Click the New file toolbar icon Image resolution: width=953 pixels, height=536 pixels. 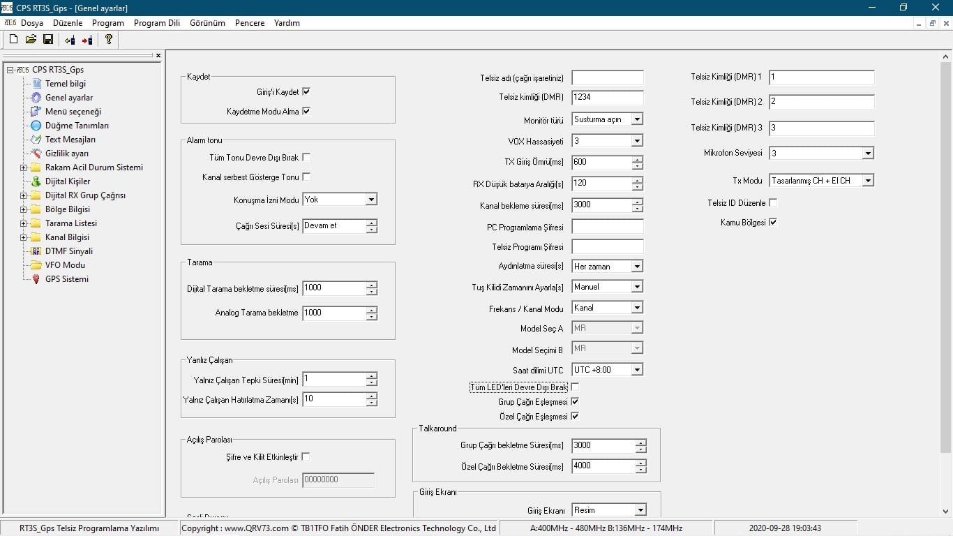pos(13,40)
